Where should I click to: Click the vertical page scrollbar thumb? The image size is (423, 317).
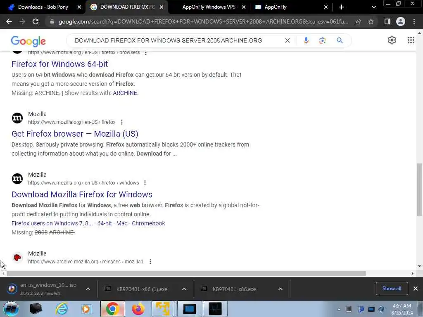[x=419, y=189]
